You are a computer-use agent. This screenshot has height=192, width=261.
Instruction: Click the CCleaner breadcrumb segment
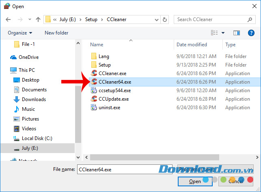click(x=116, y=19)
